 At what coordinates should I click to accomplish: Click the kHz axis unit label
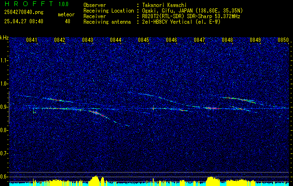pyautogui.click(x=4, y=38)
